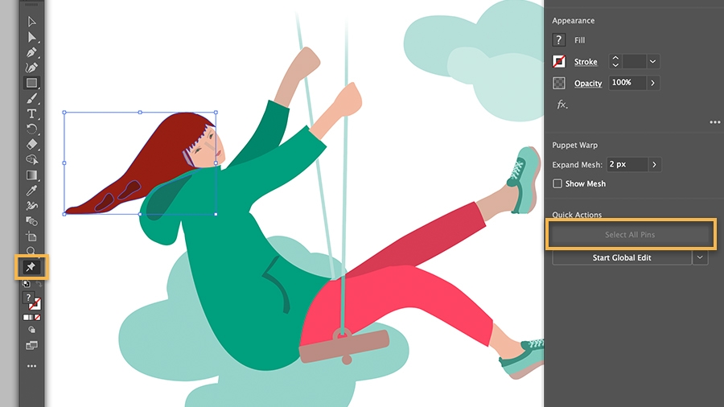724x407 pixels.
Task: Select the tool just below the Eyedropper
Action: tap(31, 205)
